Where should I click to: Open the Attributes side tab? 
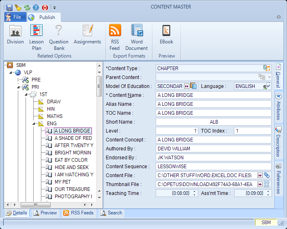(x=278, y=107)
